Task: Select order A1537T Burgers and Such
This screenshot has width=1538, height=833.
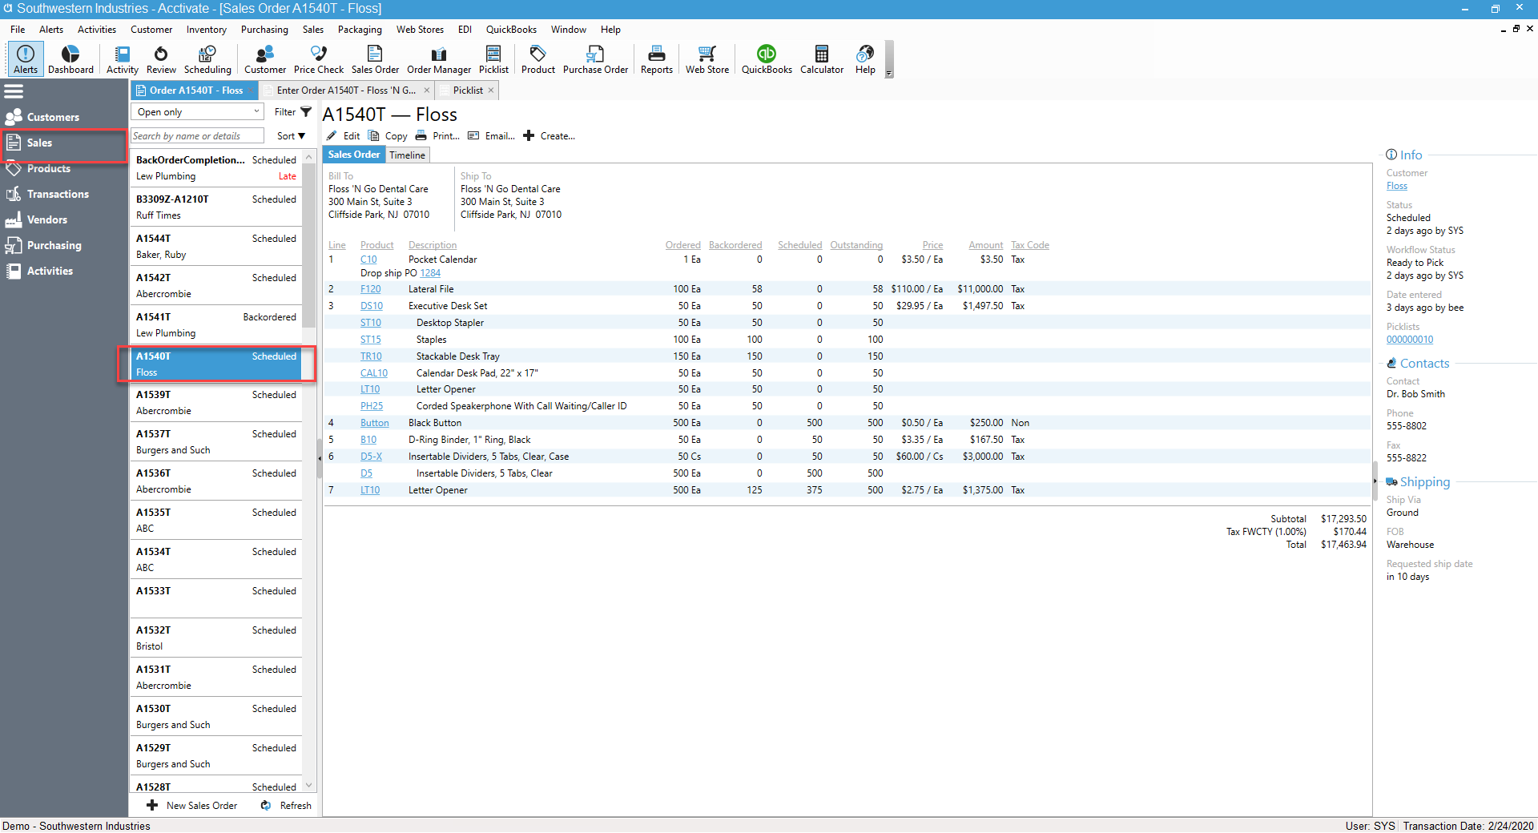Action: 216,441
